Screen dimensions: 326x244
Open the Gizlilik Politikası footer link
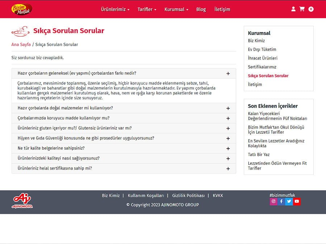188,196
